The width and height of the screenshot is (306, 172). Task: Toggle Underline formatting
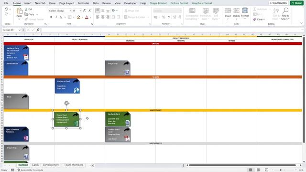(61, 17)
